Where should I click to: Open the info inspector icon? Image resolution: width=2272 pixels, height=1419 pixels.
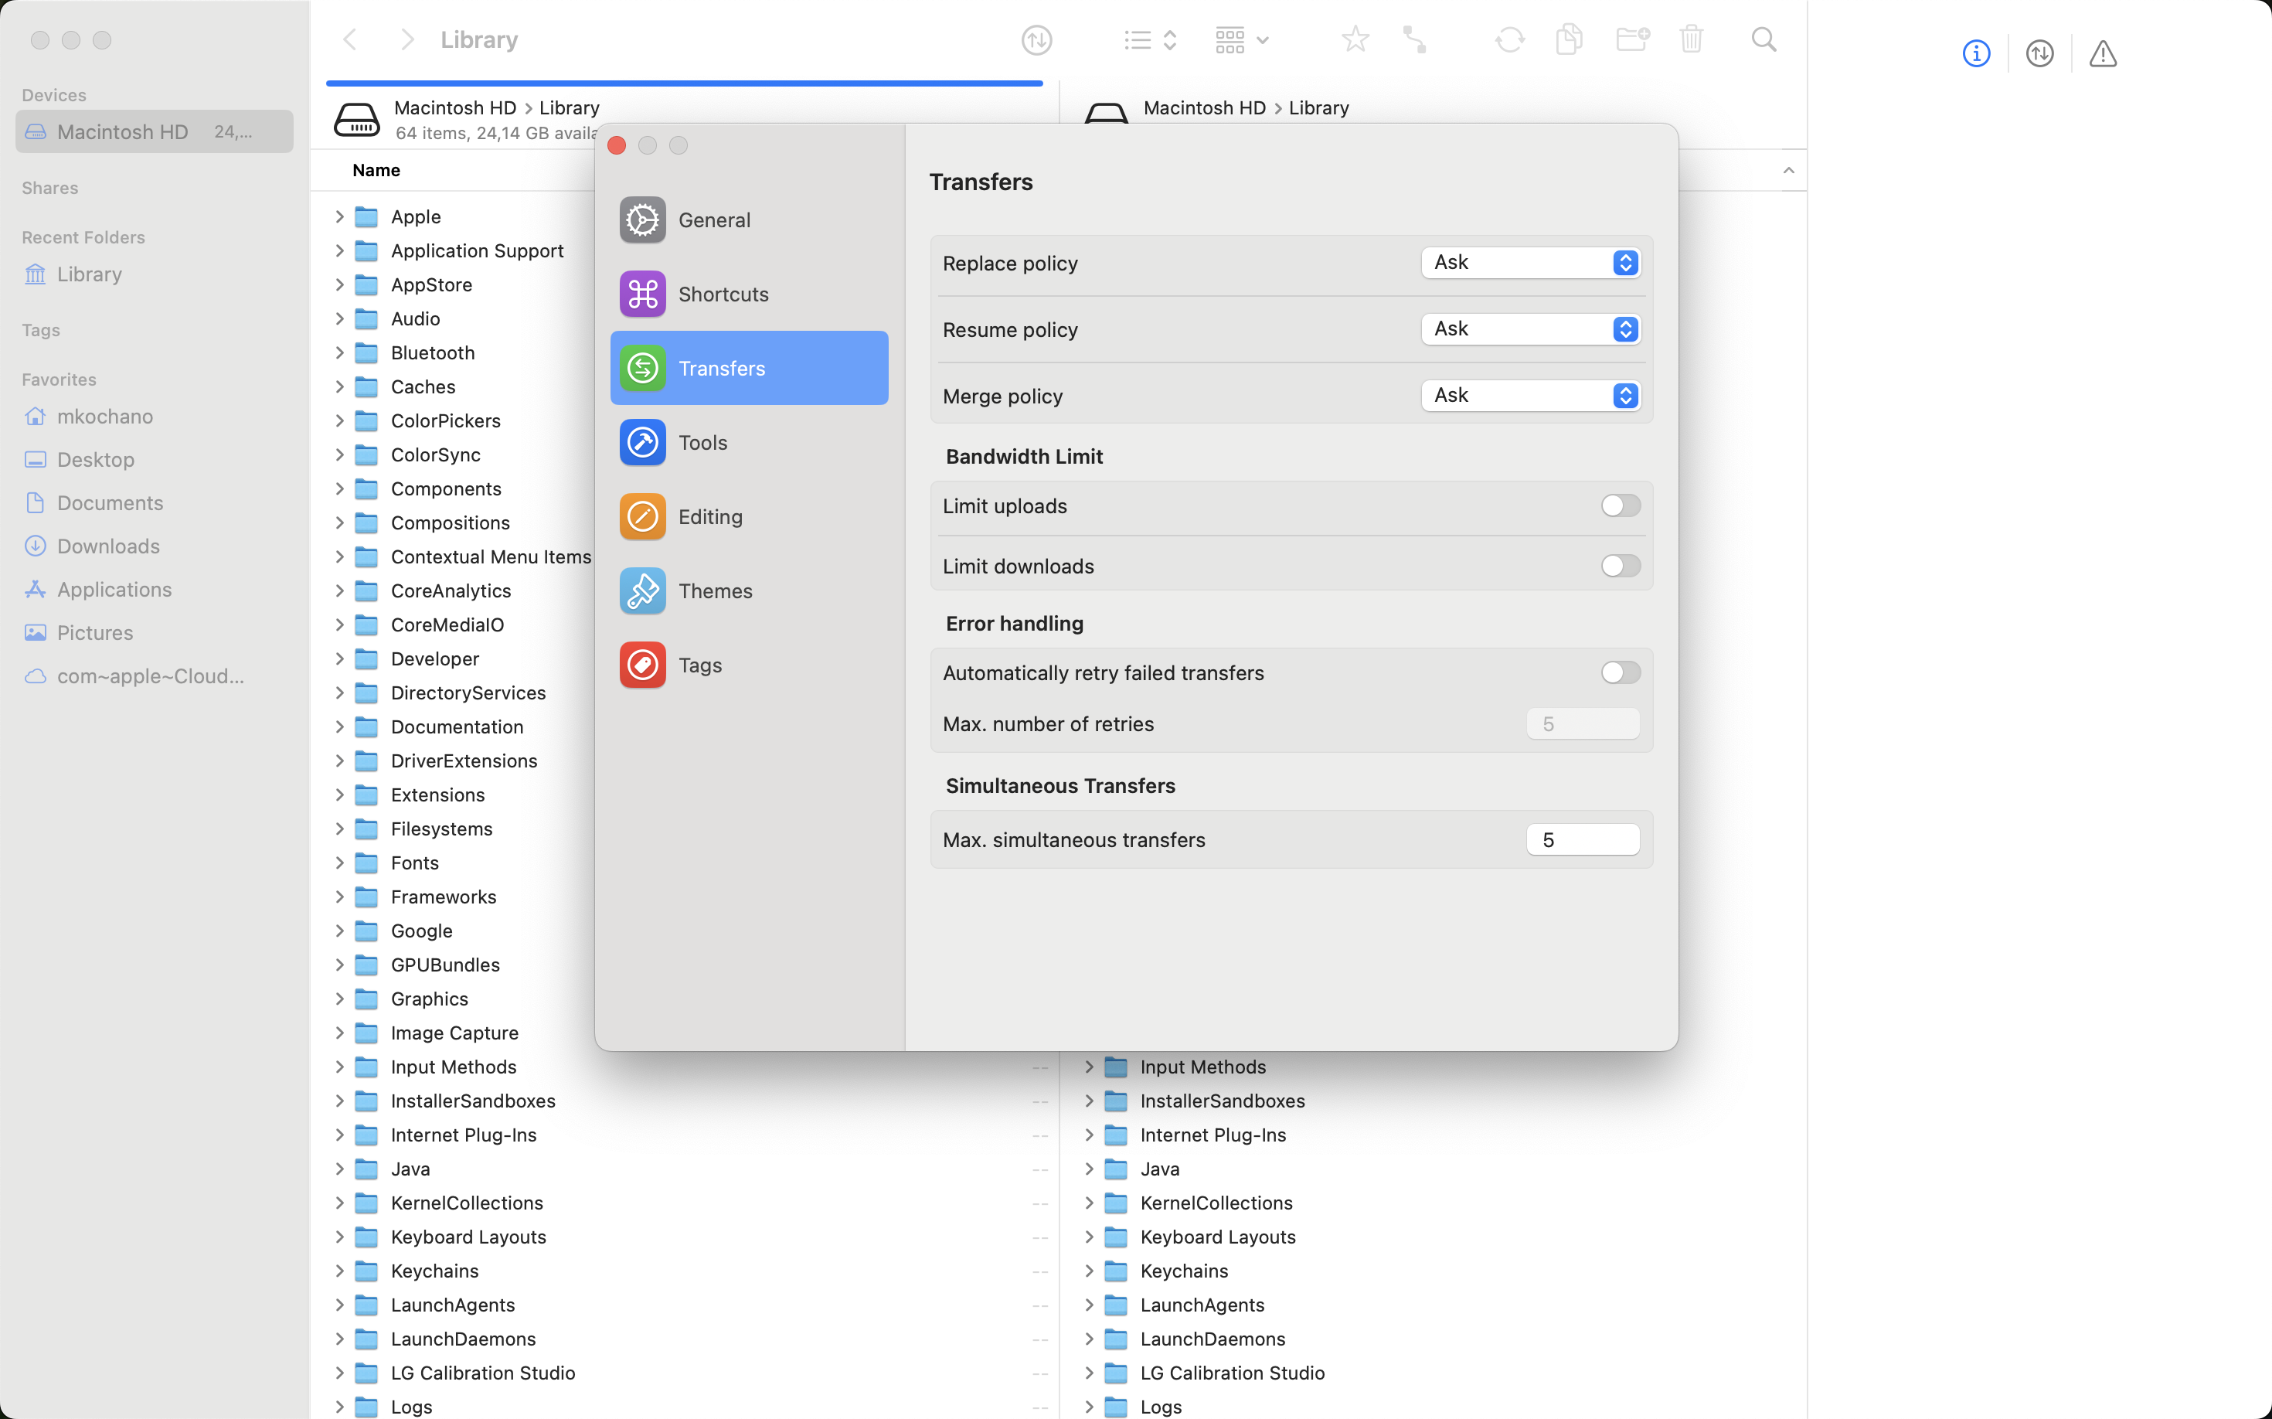(1976, 53)
